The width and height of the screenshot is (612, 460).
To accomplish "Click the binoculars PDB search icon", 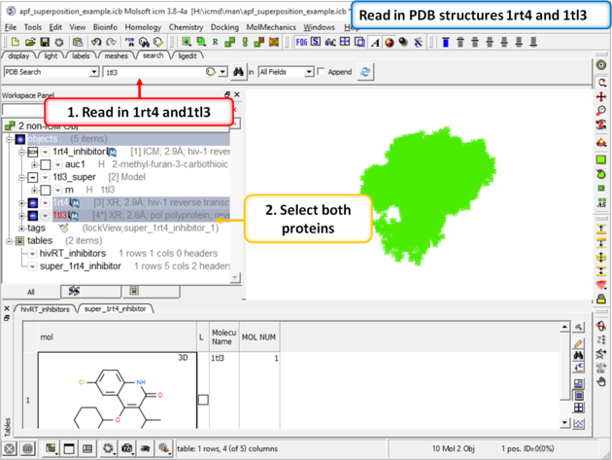I will (238, 72).
